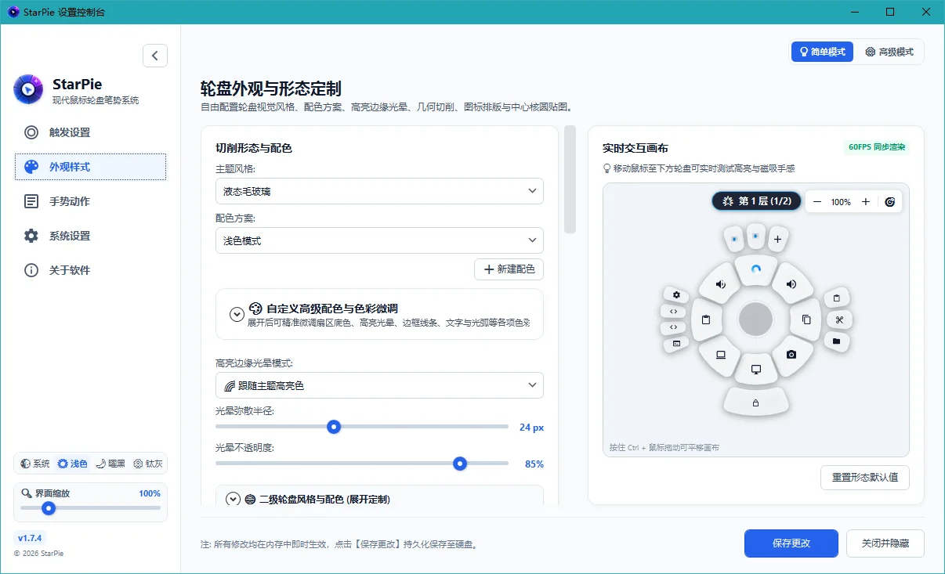The image size is (945, 574).
Task: Open 系统设置 page
Action: click(90, 236)
